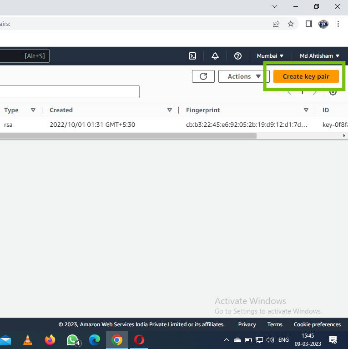
Task: Open Cookie preferences
Action: [317, 324]
